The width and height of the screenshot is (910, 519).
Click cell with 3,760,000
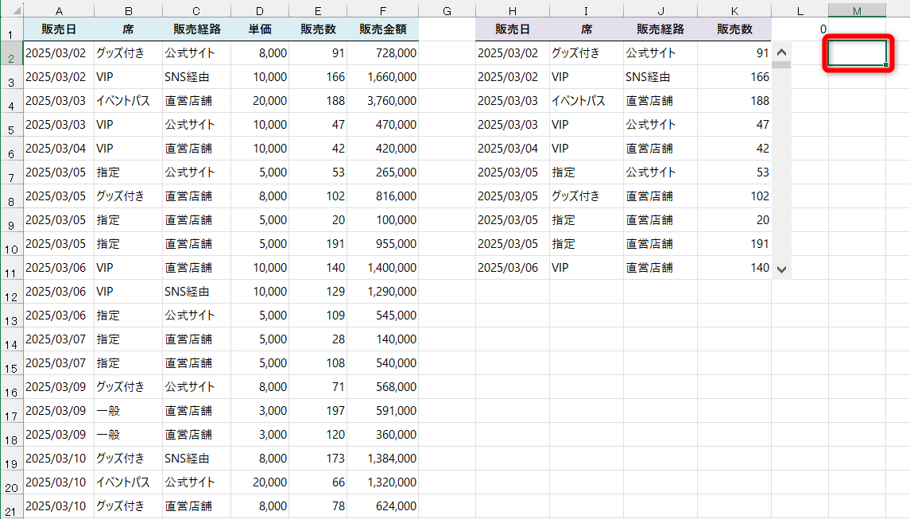click(382, 100)
